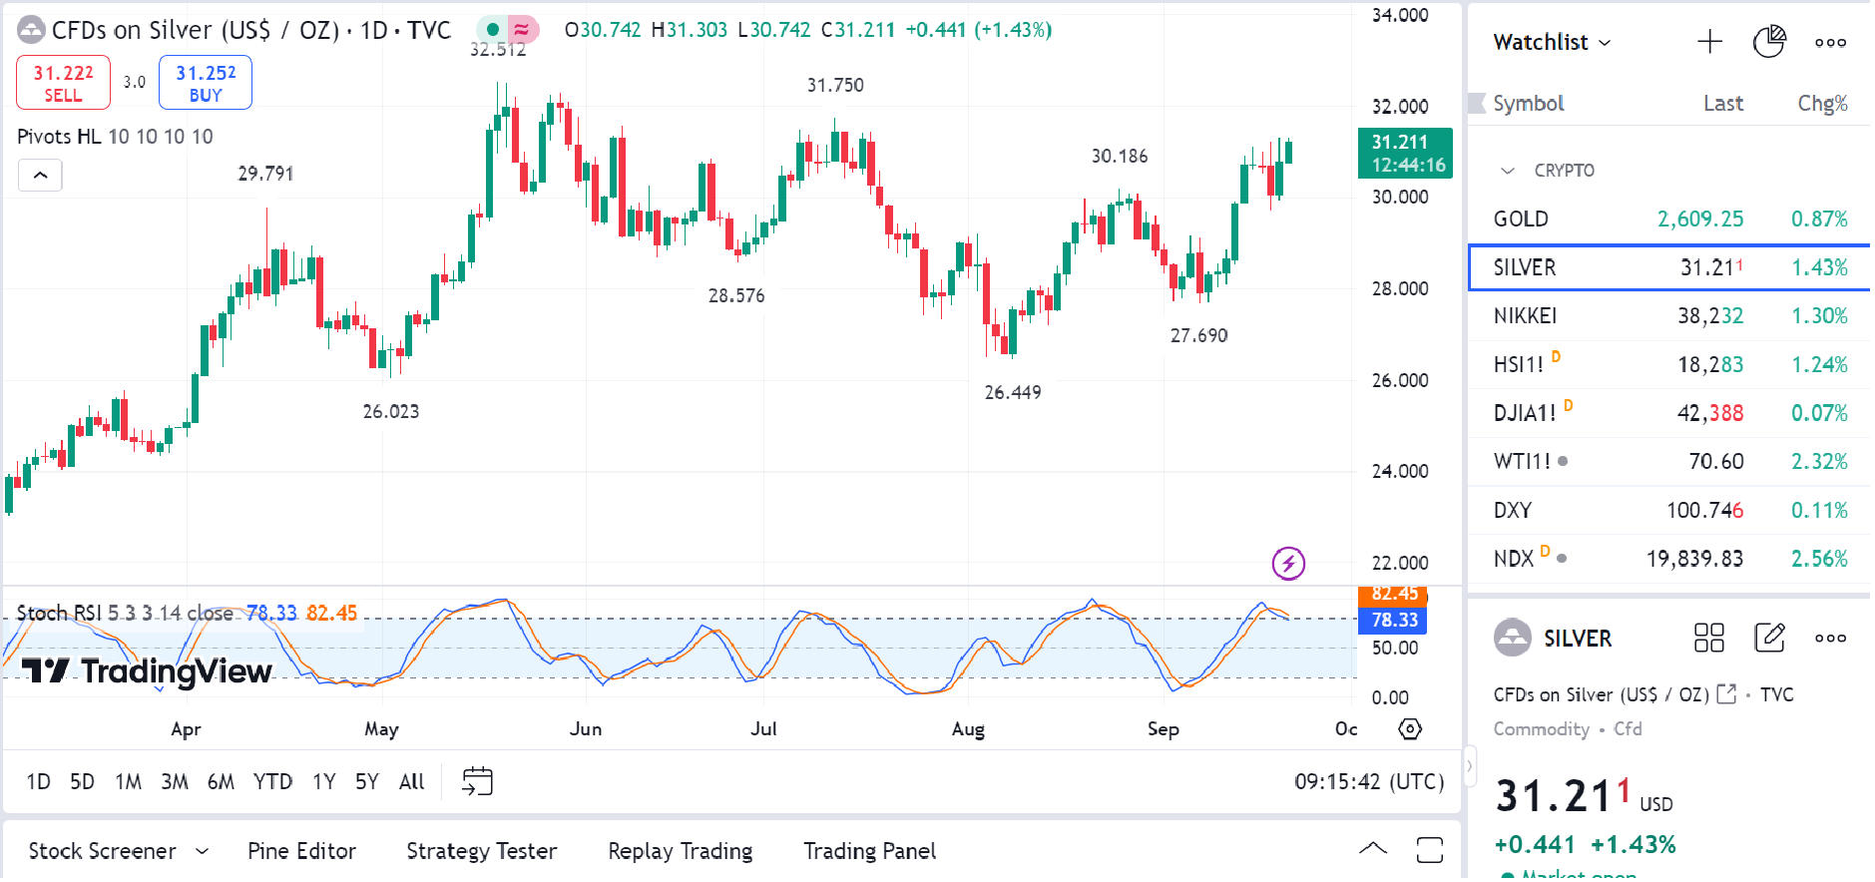Image resolution: width=1875 pixels, height=882 pixels.
Task: Collapse the CRYPTO watchlist section
Action: 1508,171
